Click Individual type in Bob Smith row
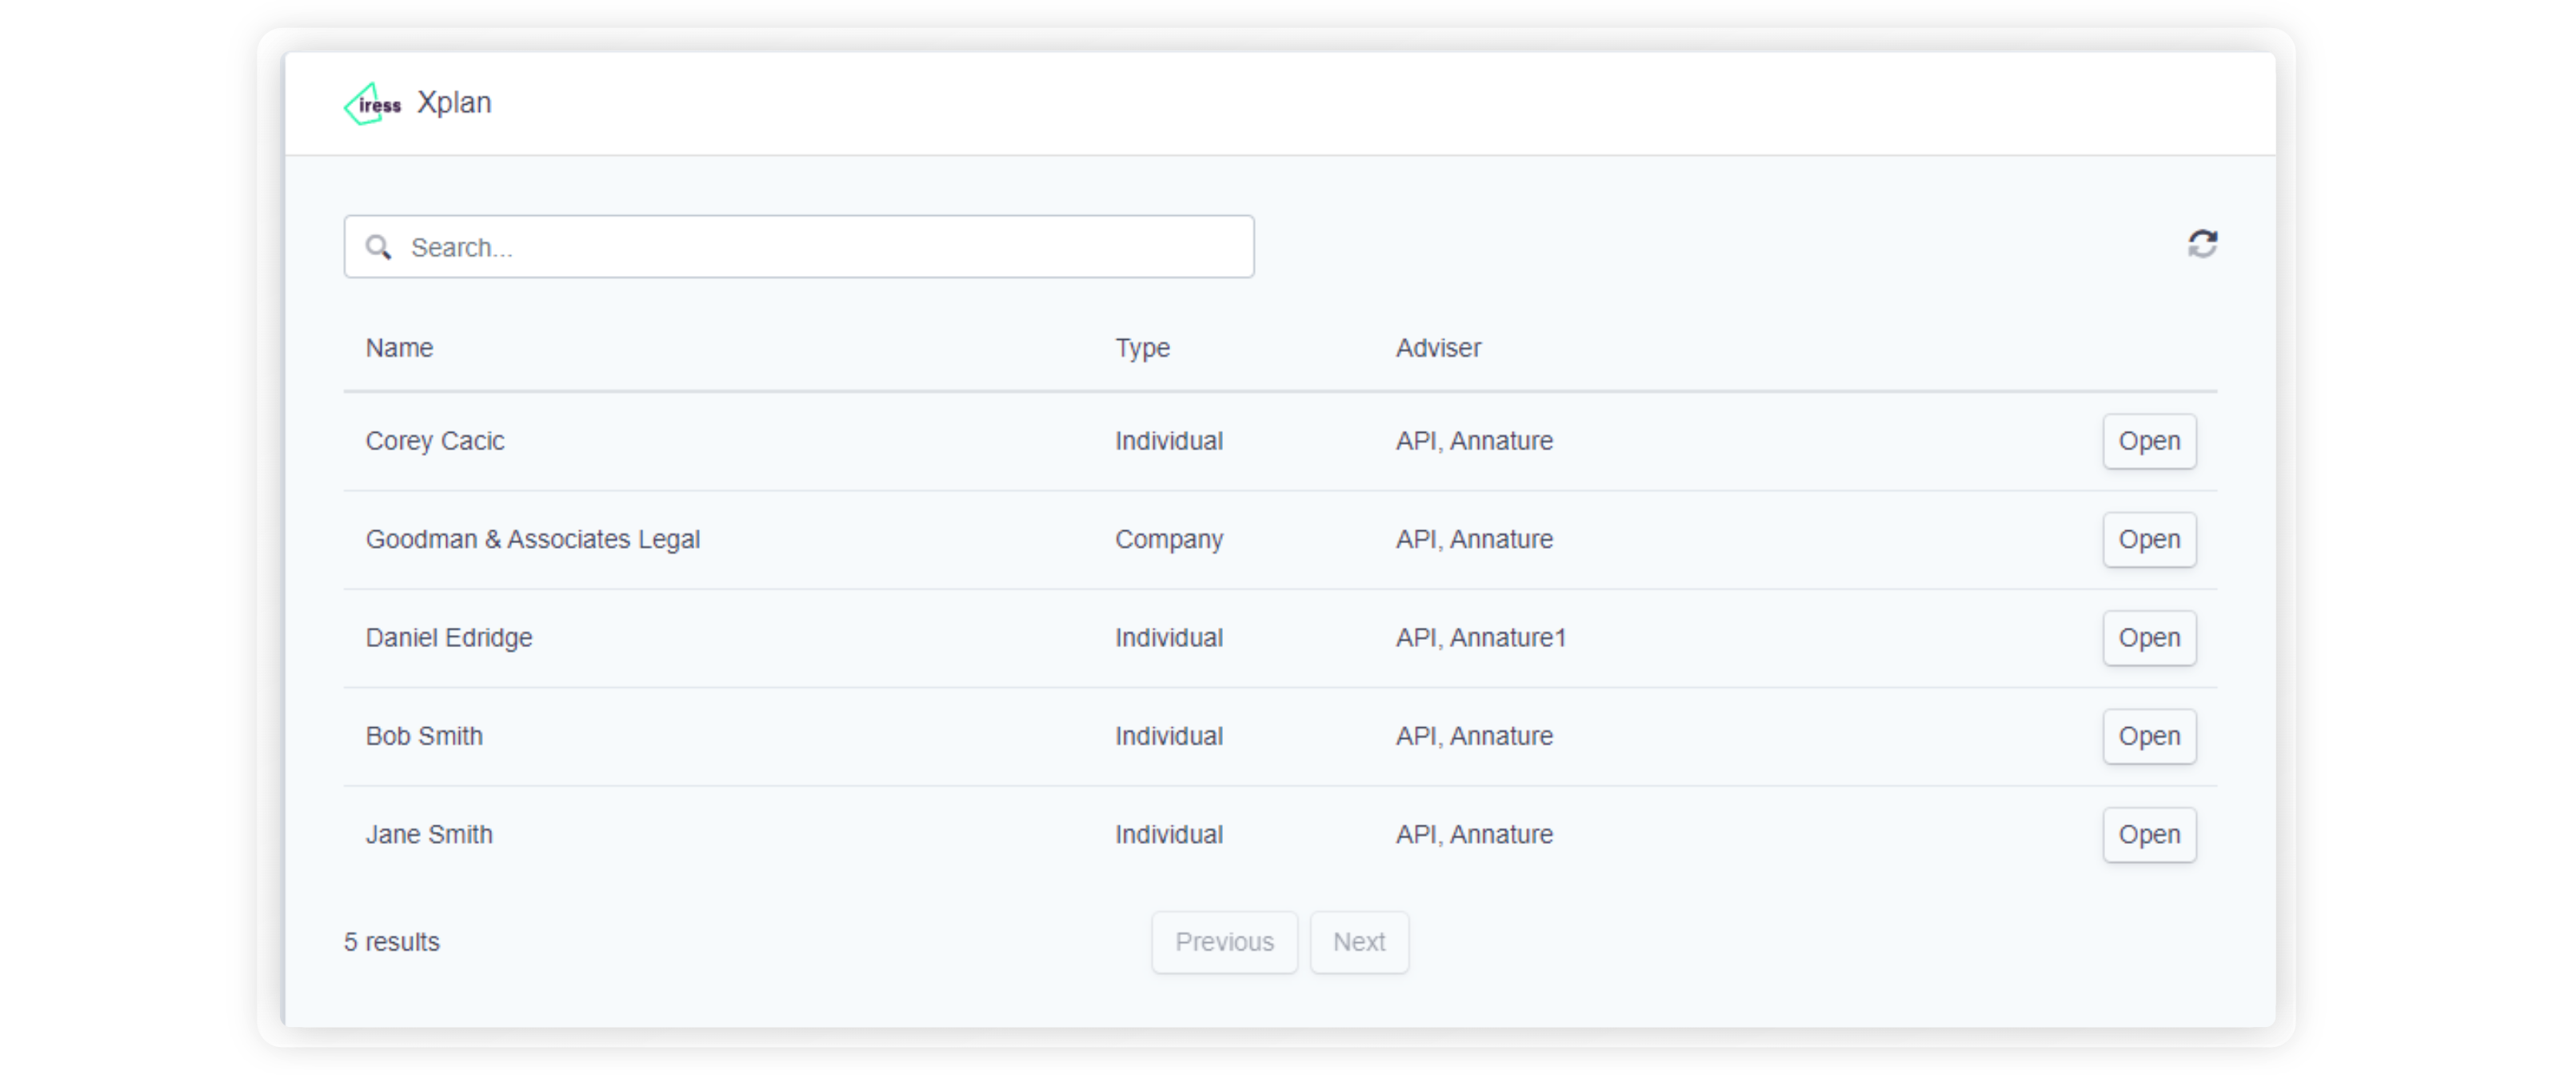 tap(1169, 736)
